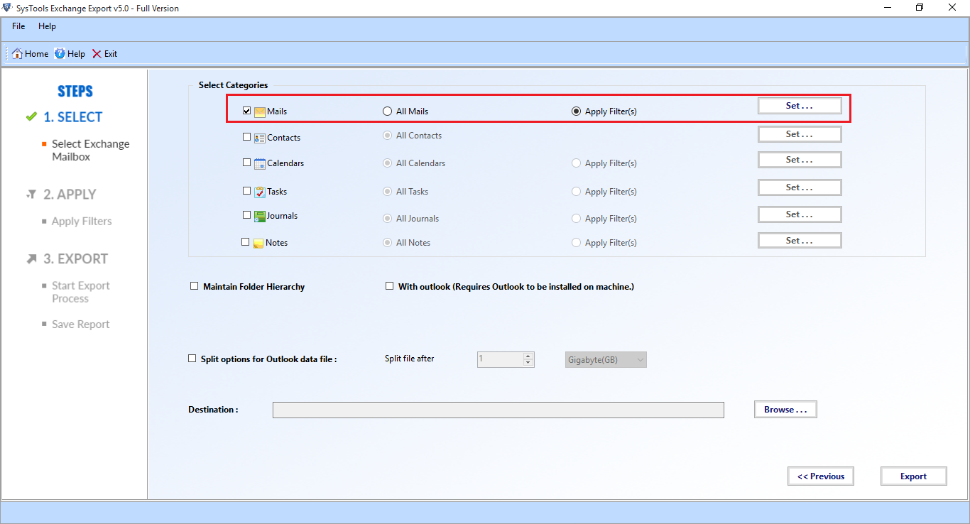Viewport: 970px width, 524px height.
Task: Select Apply Filter(s) radio for Calendars
Action: click(x=577, y=163)
